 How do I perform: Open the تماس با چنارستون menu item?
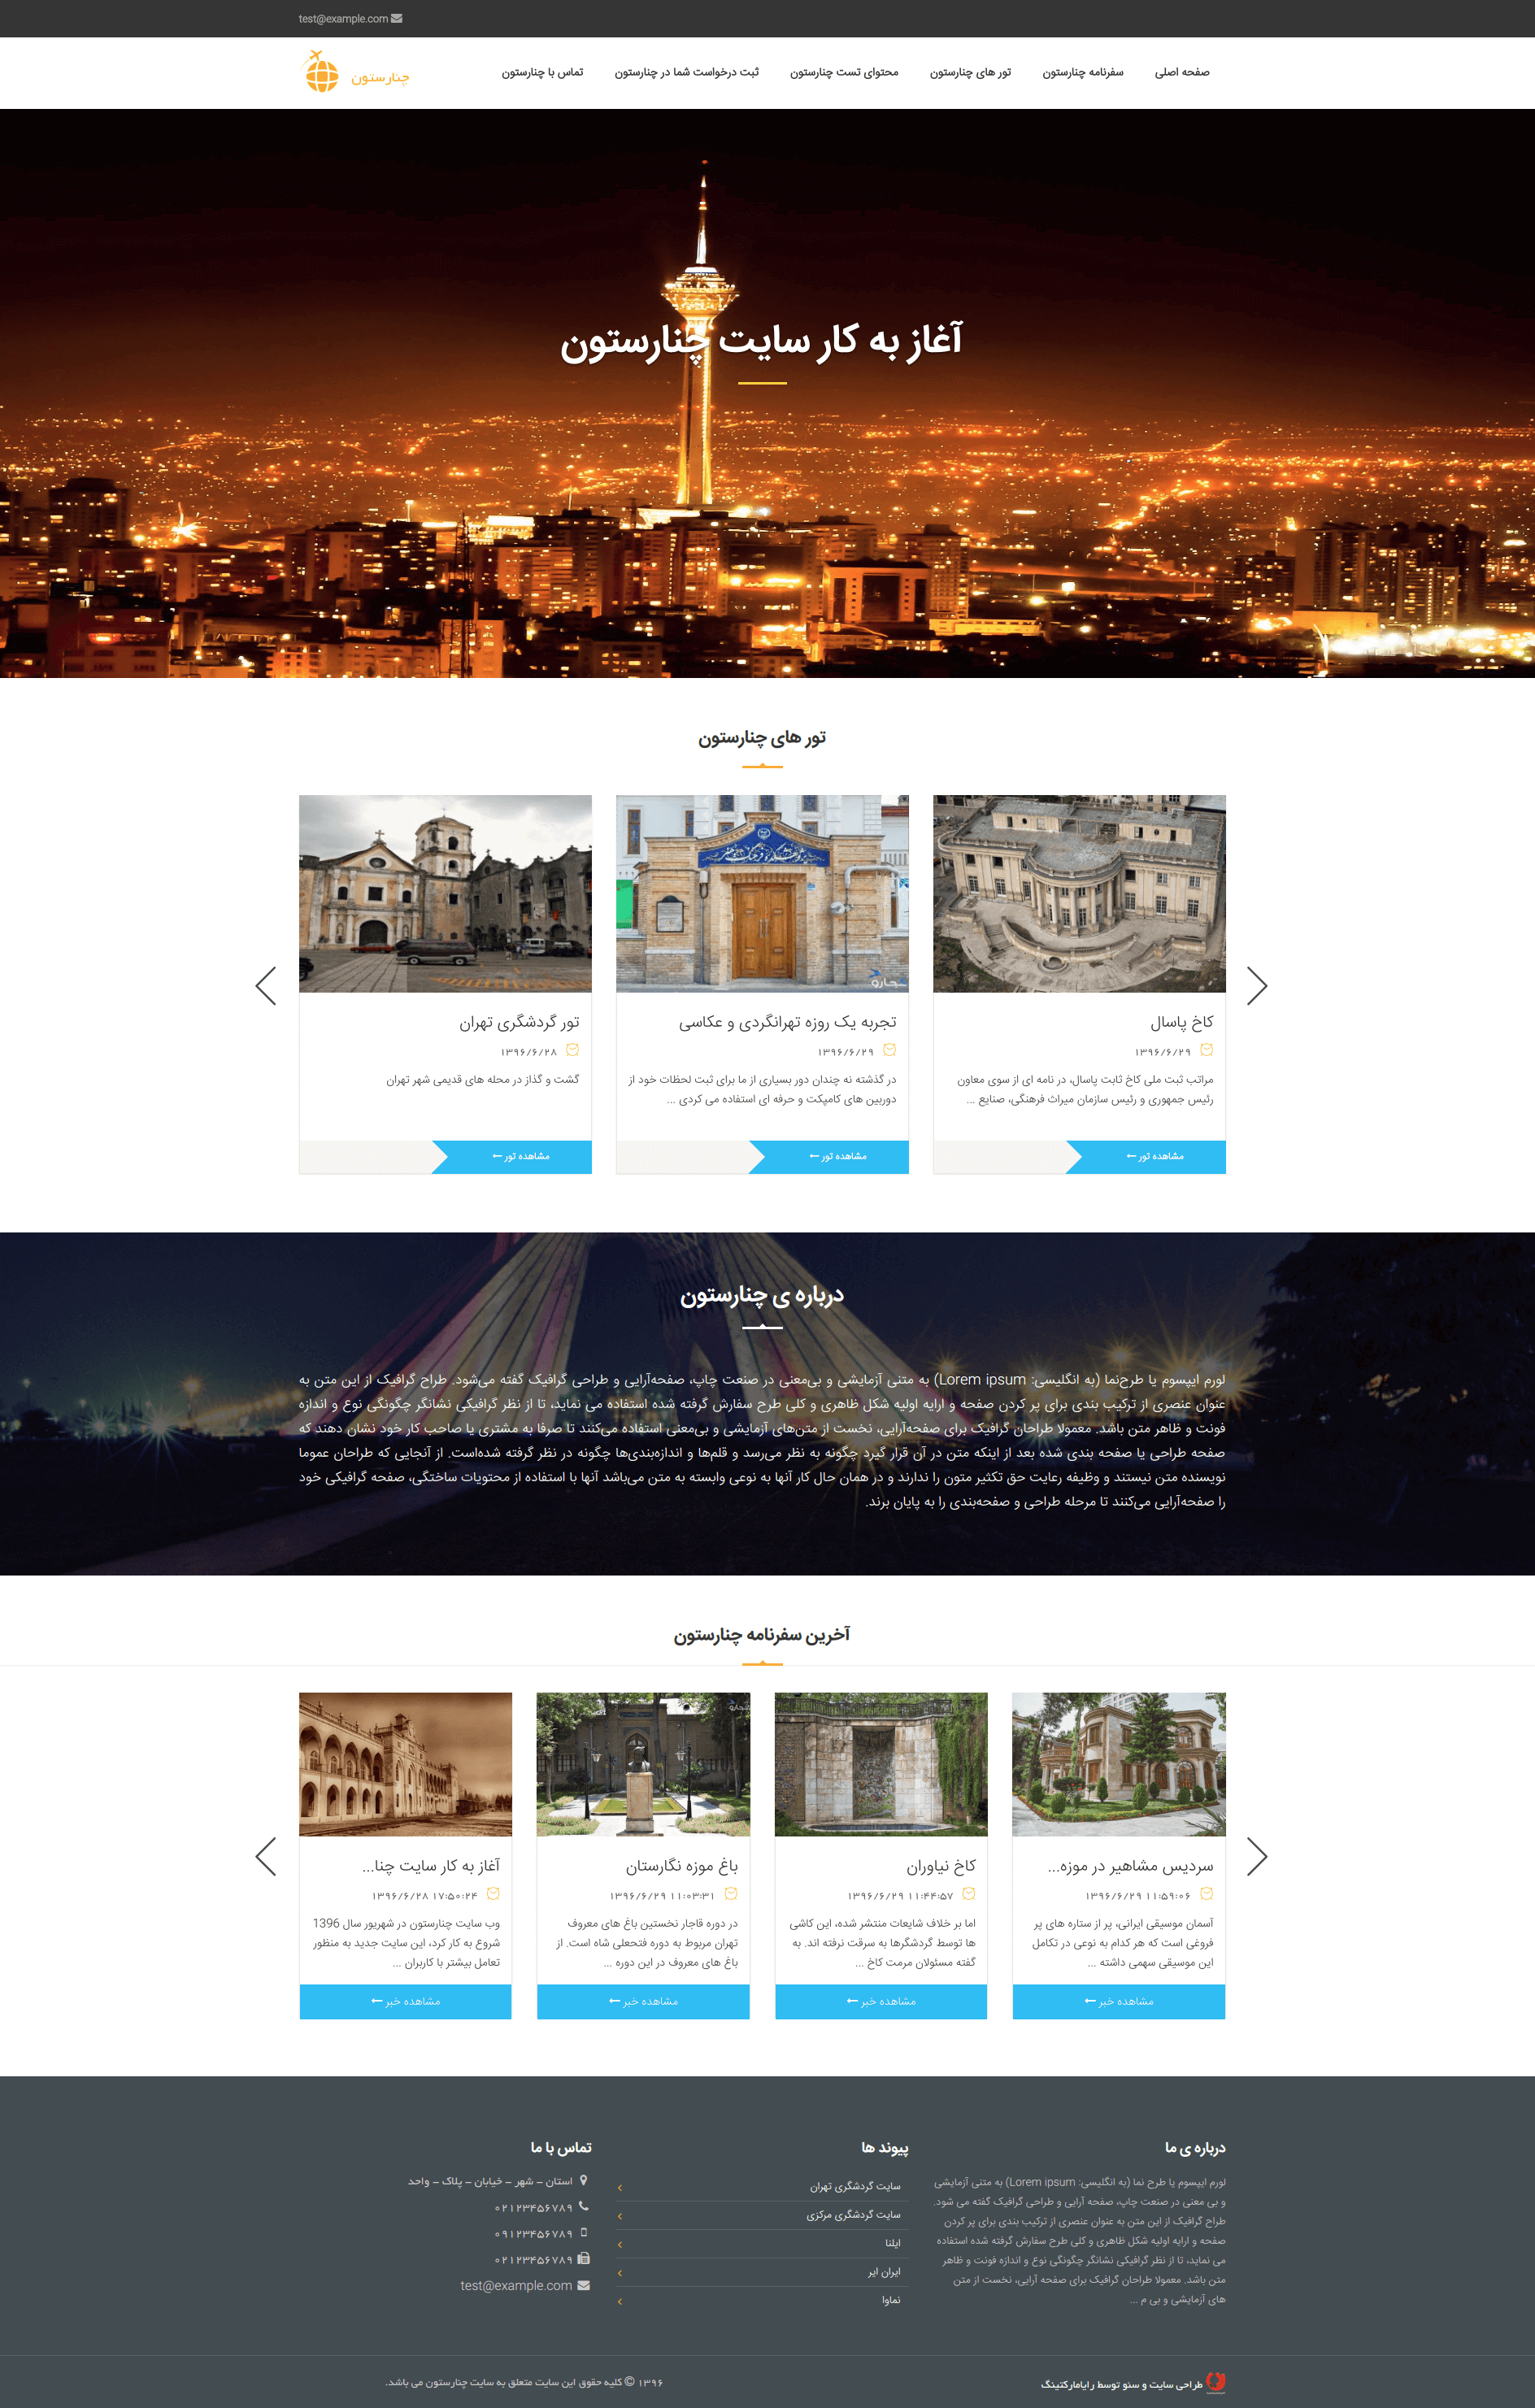click(x=542, y=72)
